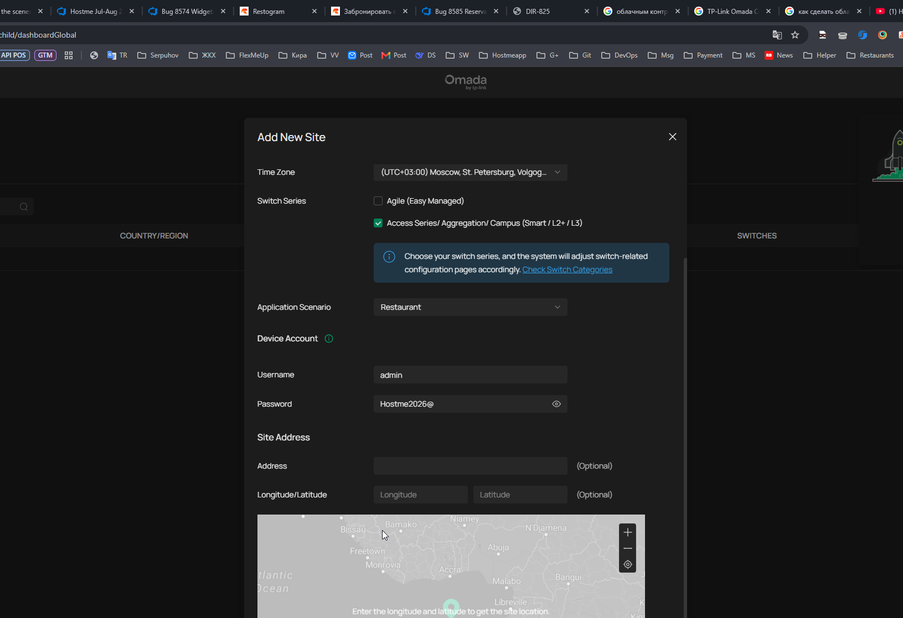Open the Check Switch Categories link
The width and height of the screenshot is (903, 618).
click(567, 269)
